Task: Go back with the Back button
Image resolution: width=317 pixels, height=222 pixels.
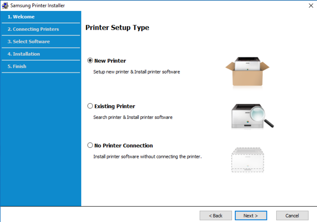Action: [x=216, y=216]
